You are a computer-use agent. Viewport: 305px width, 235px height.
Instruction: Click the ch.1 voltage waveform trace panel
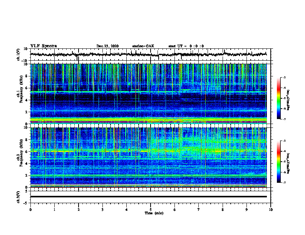pyautogui.click(x=151, y=55)
